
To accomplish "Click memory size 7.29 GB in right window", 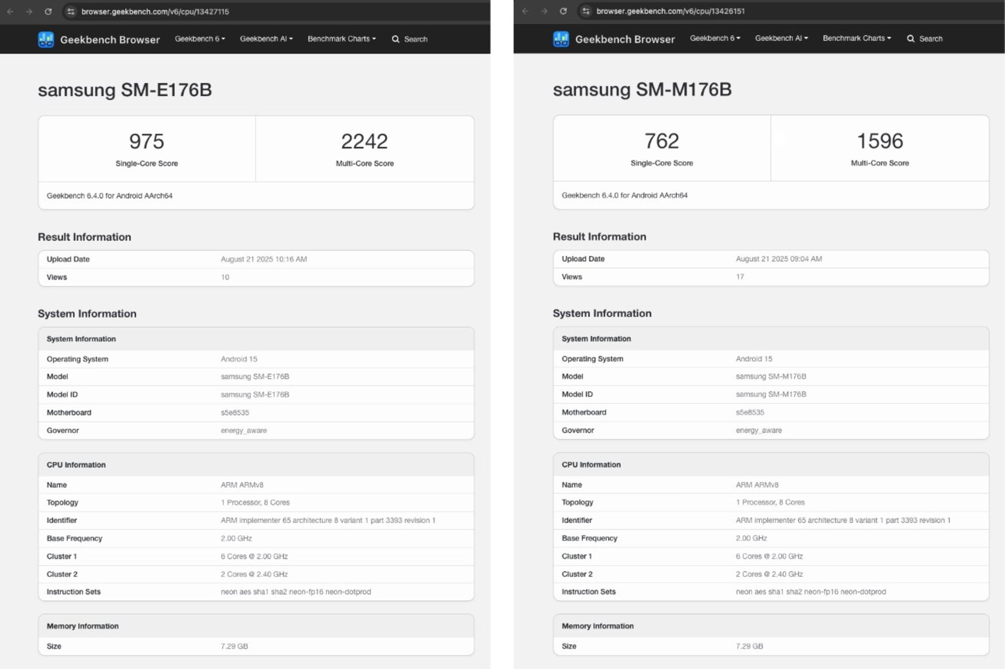I will [750, 646].
